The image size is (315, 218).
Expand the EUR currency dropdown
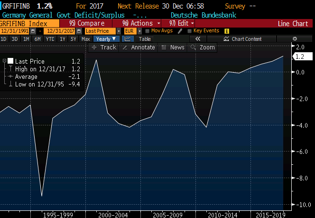pyautogui.click(x=139, y=31)
